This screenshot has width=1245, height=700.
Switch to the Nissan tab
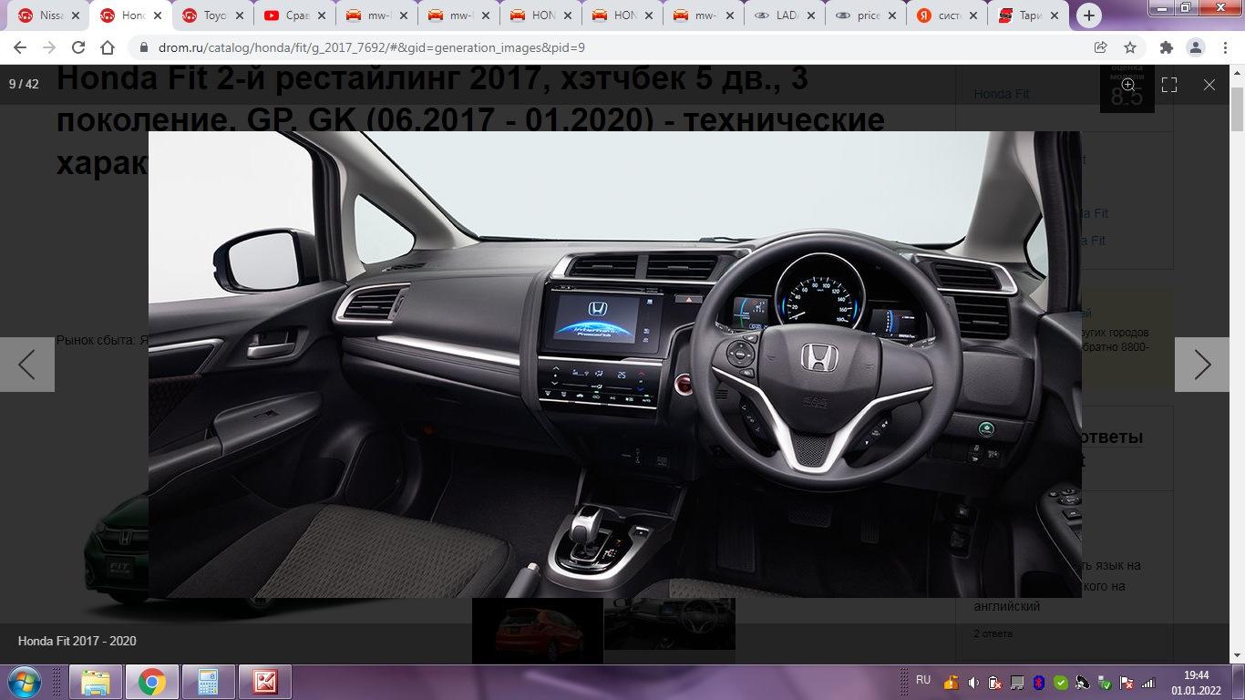[x=44, y=15]
